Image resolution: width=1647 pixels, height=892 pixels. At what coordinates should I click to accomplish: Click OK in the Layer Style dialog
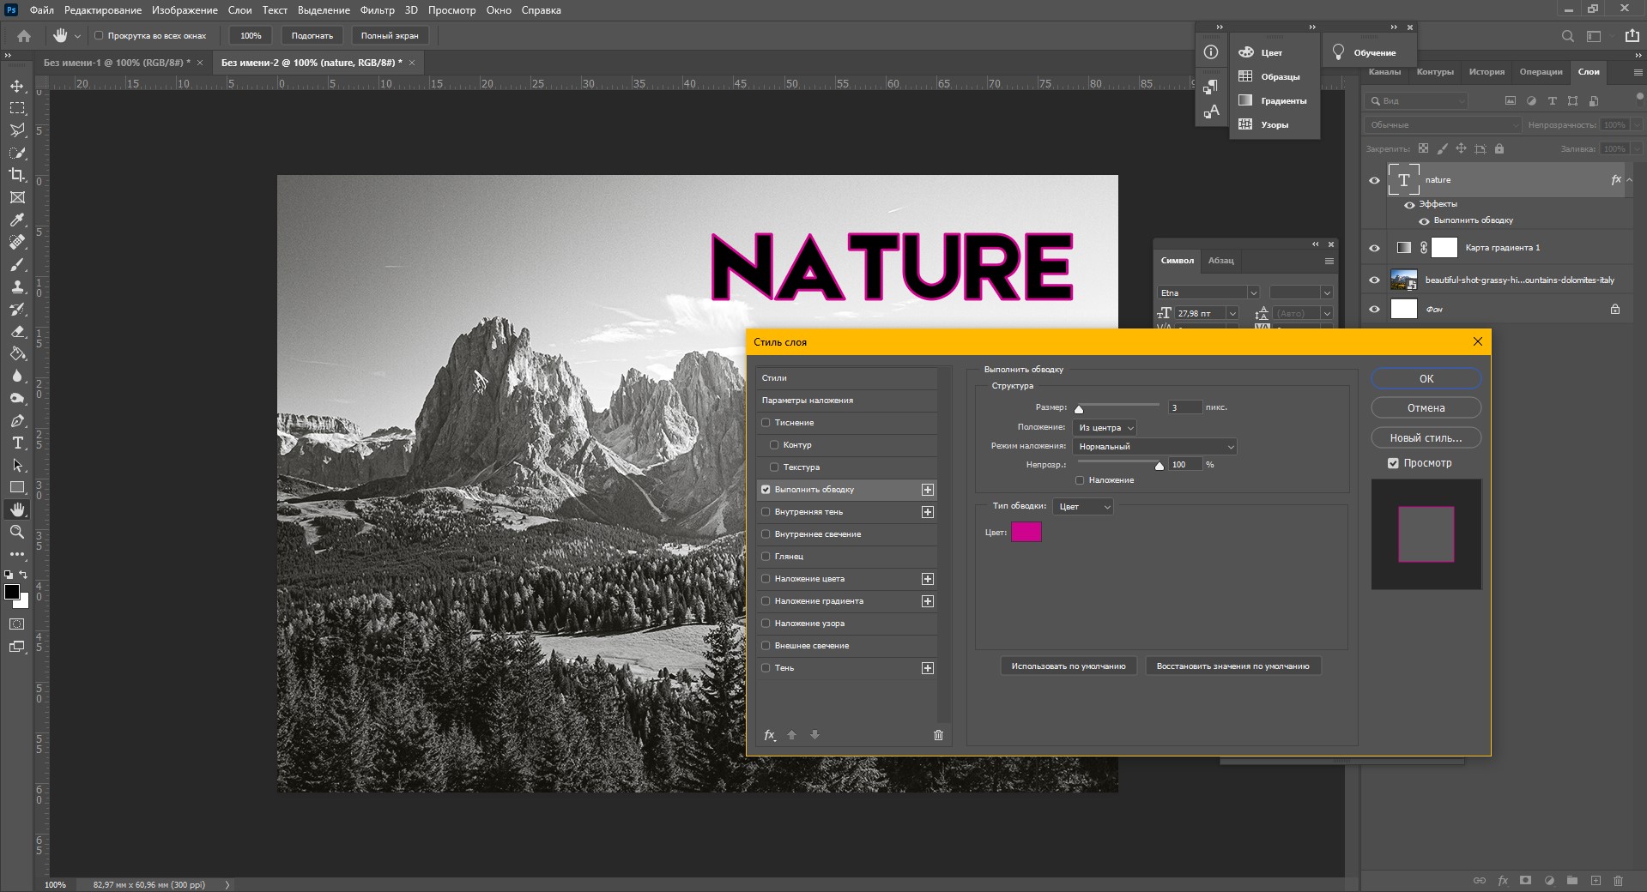click(x=1426, y=378)
